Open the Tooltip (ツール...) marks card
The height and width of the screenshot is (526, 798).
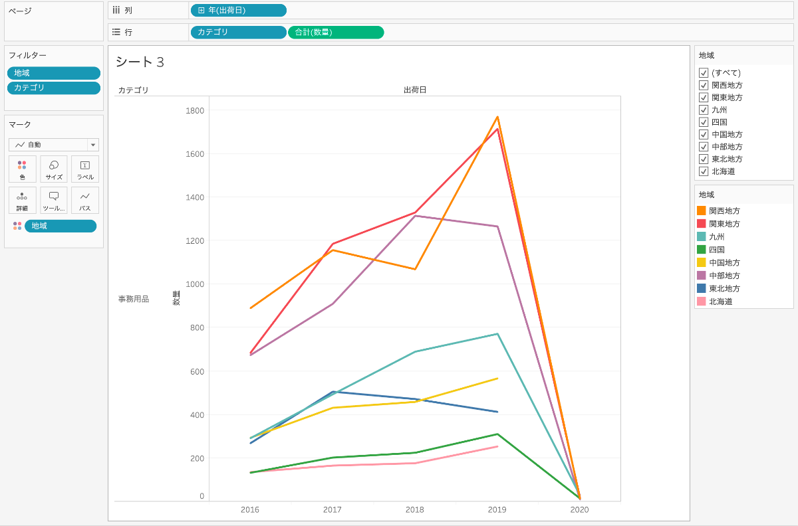(x=54, y=200)
